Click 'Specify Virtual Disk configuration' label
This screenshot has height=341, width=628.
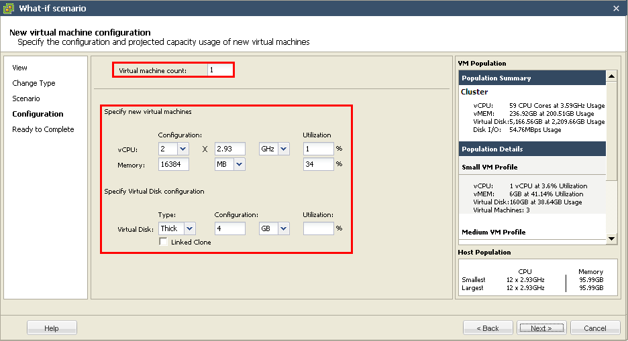point(154,191)
